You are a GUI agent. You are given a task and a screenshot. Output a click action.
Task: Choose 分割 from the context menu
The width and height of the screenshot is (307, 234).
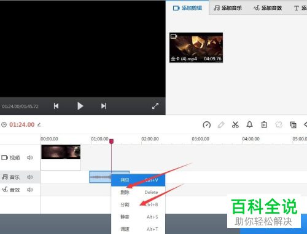tap(138, 204)
